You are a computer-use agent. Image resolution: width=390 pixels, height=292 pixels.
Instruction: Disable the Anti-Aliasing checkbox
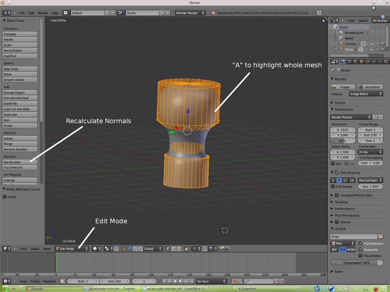[x=337, y=172]
